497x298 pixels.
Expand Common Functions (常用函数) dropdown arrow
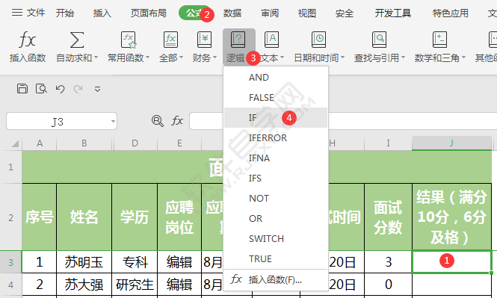pyautogui.click(x=147, y=58)
